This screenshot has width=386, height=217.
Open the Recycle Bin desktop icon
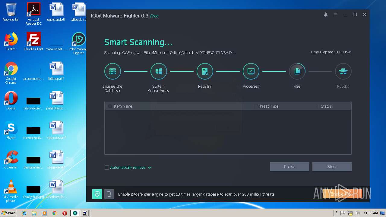click(x=11, y=12)
